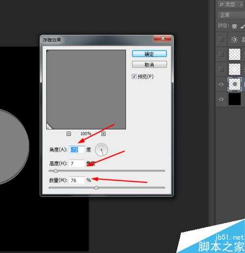The width and height of the screenshot is (245, 253).
Task: Select the black background layer thumbnail
Action: [235, 99]
